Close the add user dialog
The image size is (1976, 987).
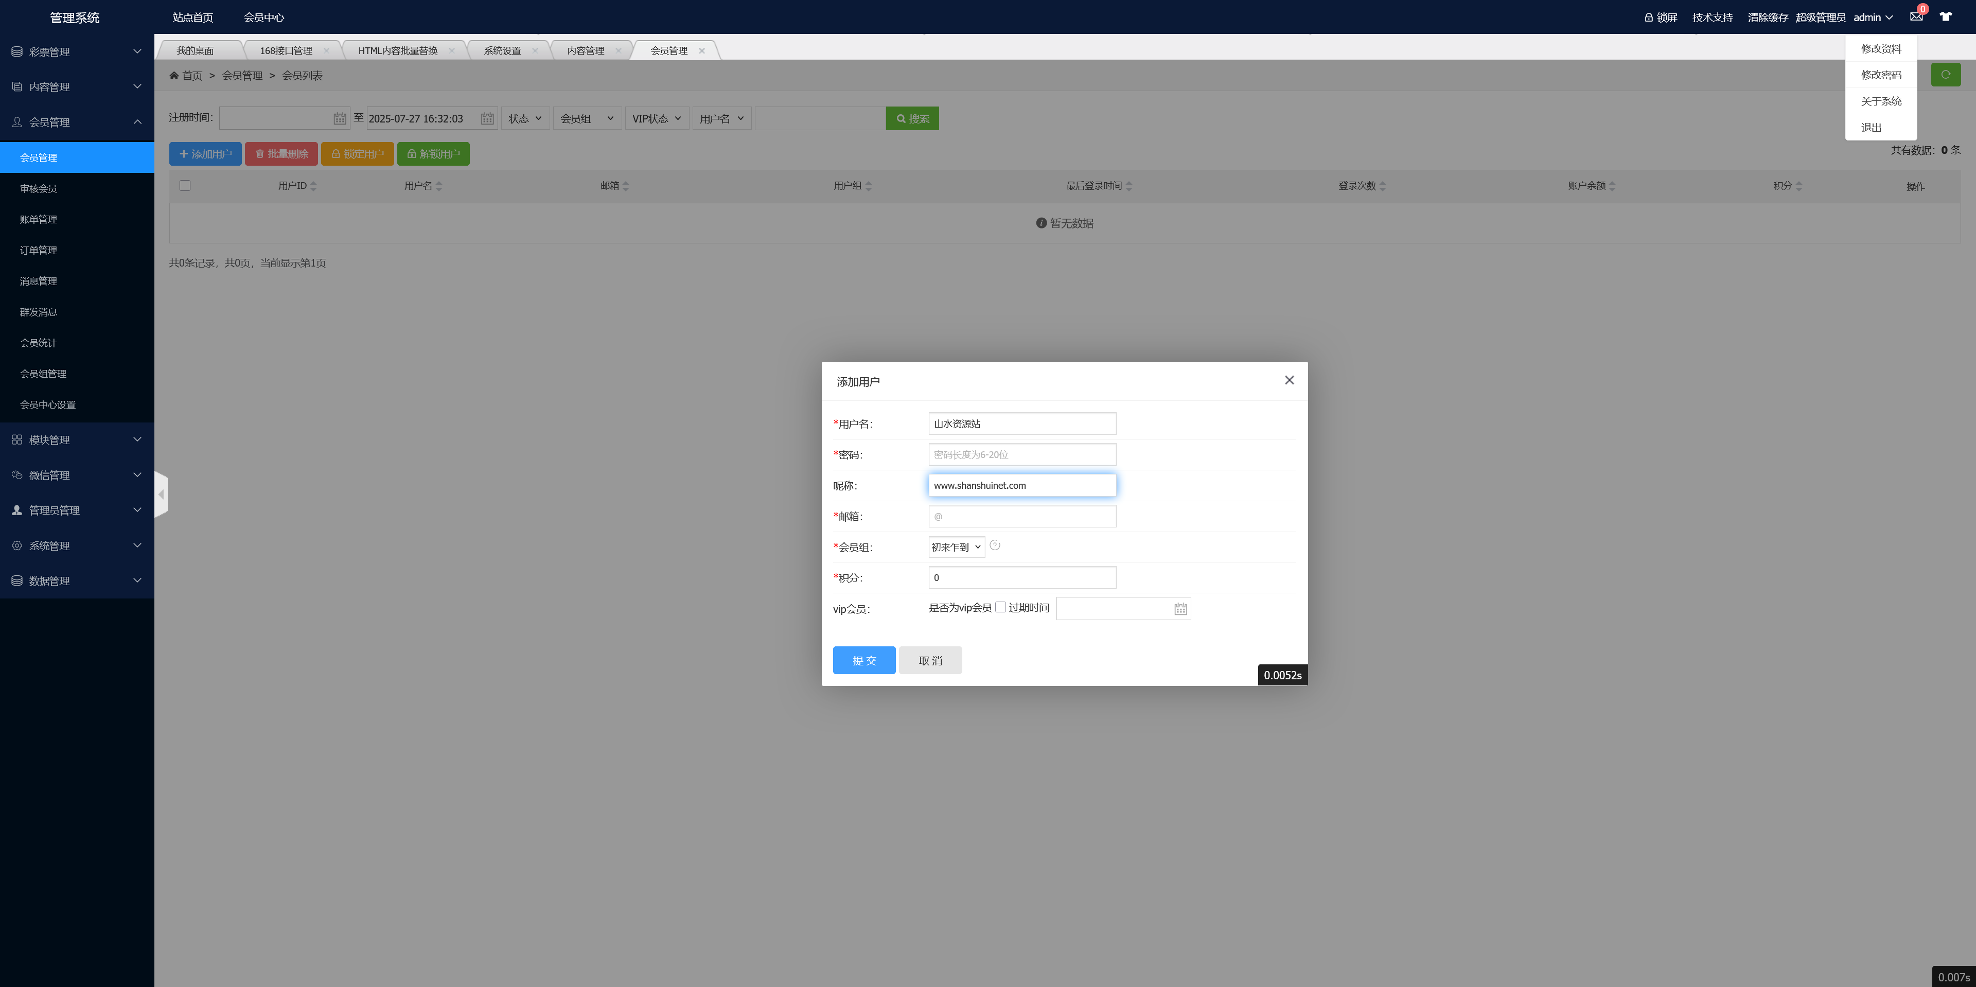pos(1289,380)
